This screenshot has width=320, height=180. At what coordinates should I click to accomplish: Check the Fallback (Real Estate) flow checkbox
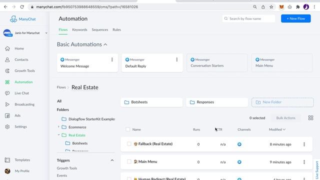coord(129,144)
